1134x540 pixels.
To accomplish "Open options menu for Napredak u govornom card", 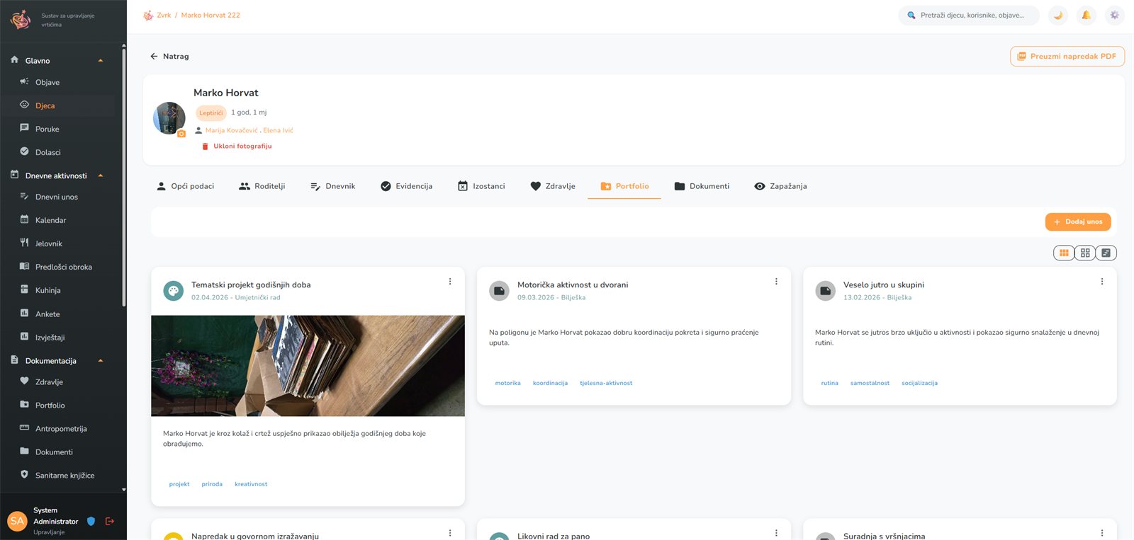I will pyautogui.click(x=450, y=533).
